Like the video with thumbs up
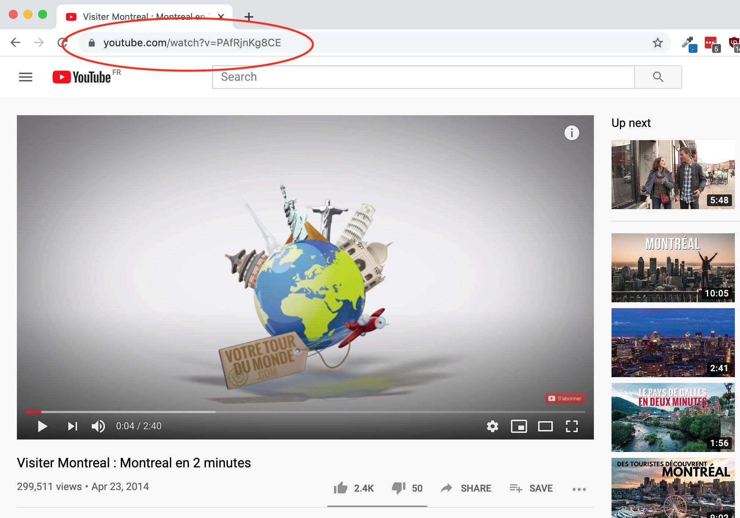740x518 pixels. [341, 488]
